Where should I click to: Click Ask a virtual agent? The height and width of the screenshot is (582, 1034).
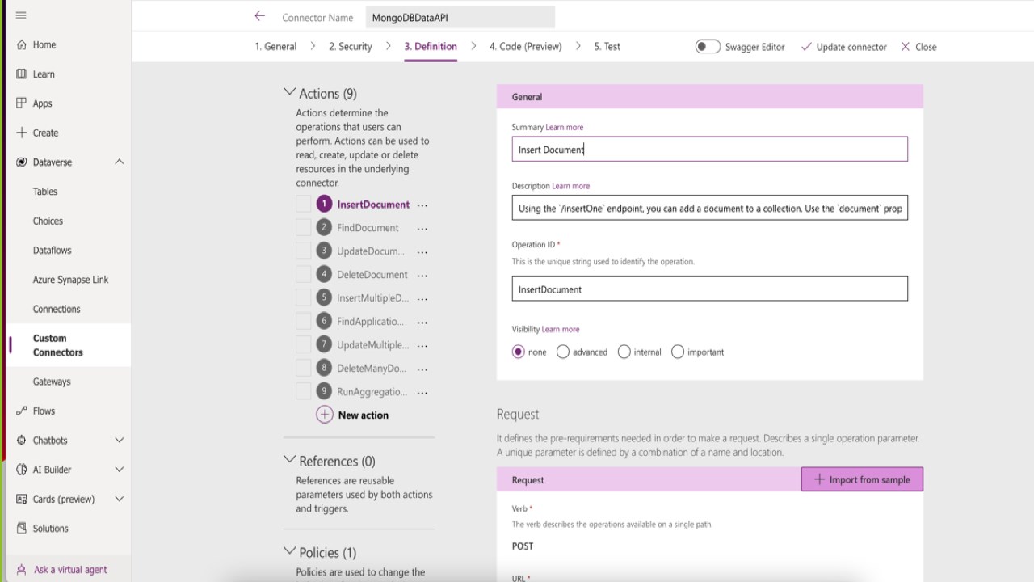tap(70, 570)
